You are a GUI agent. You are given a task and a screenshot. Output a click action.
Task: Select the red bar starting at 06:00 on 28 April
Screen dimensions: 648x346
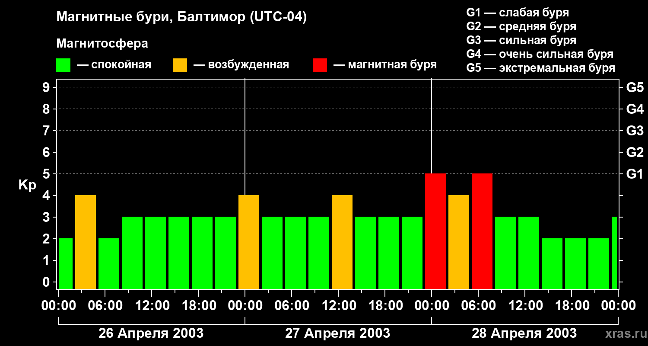point(482,231)
